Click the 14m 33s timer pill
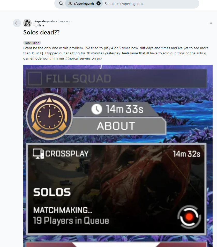This screenshot has height=247, width=217. tap(117, 109)
